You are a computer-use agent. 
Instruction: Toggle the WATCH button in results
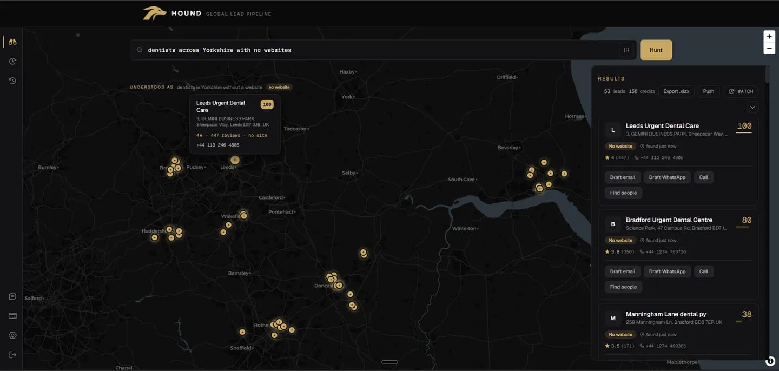coord(741,91)
